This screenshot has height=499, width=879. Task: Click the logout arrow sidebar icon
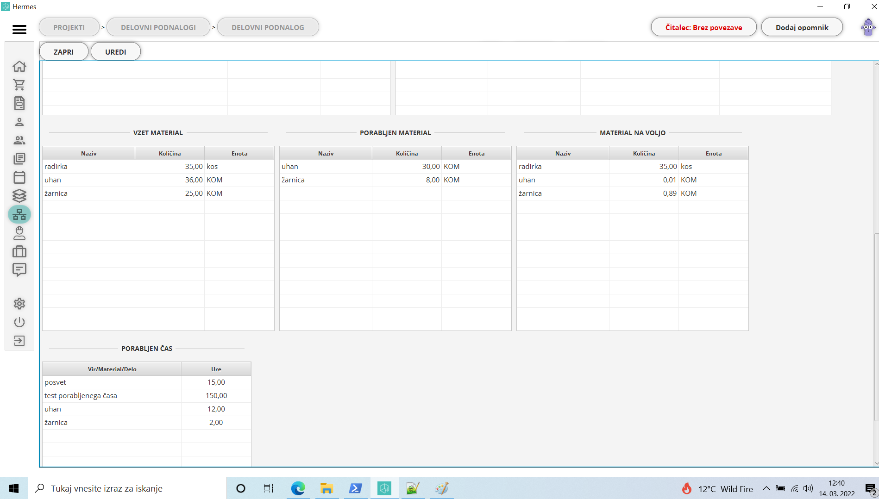pyautogui.click(x=19, y=341)
